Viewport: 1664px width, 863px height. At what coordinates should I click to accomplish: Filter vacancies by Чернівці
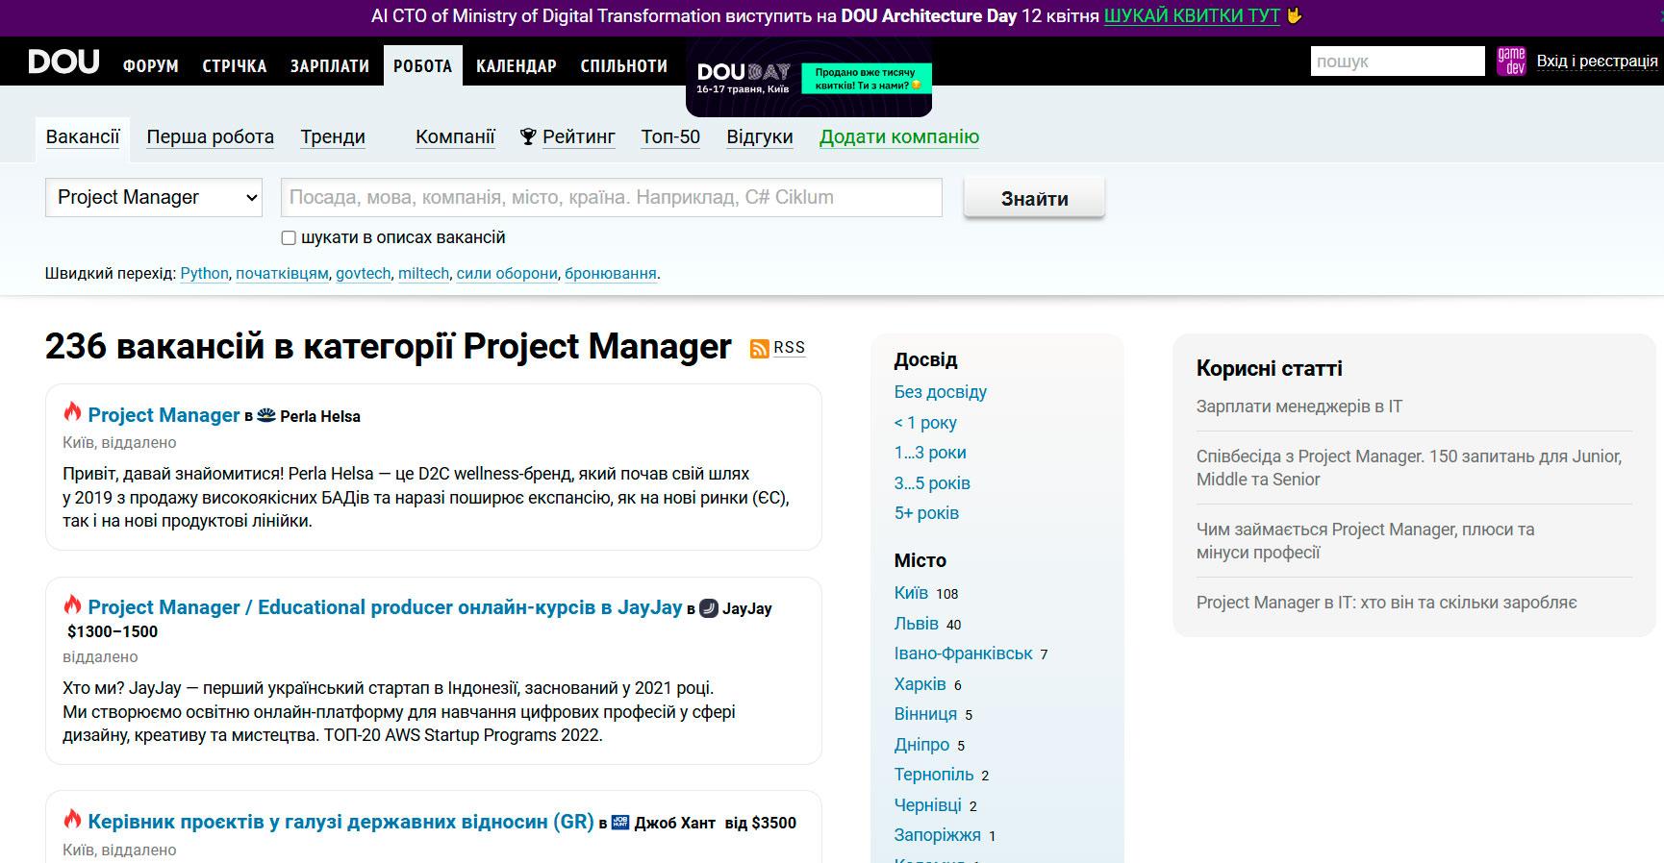tap(927, 805)
